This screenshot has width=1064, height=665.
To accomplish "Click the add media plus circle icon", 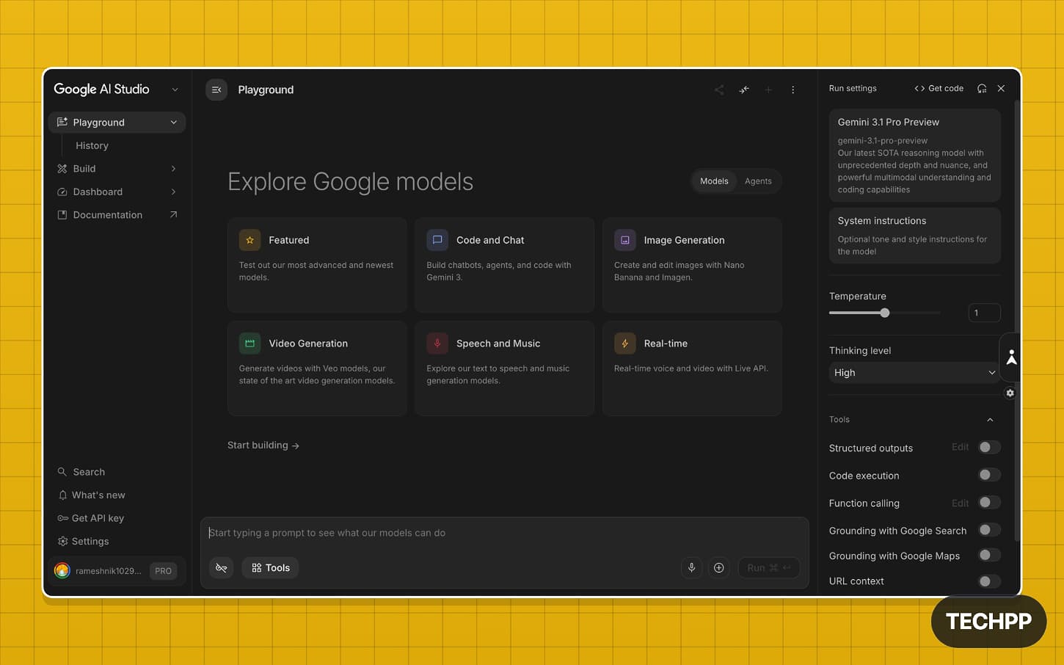I will point(719,567).
